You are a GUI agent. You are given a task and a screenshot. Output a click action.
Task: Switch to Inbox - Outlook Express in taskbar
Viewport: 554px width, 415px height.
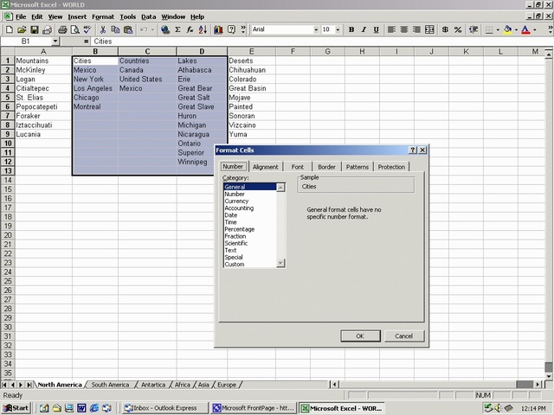pos(165,408)
